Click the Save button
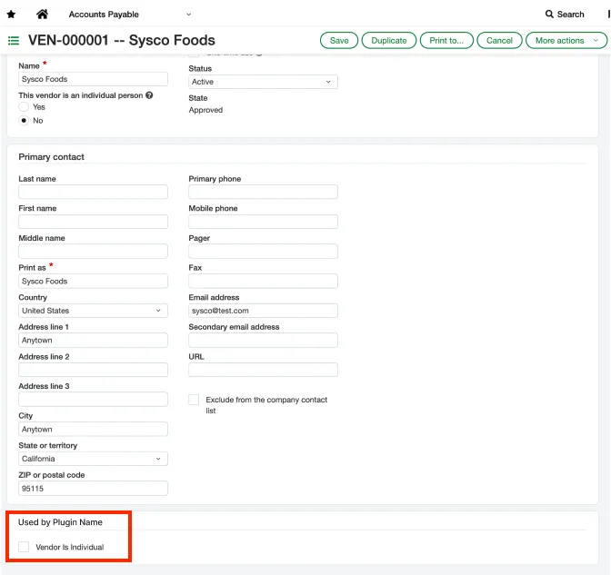 coord(339,41)
